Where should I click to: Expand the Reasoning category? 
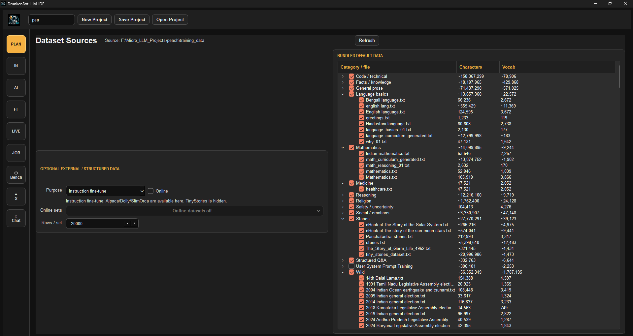click(x=343, y=195)
